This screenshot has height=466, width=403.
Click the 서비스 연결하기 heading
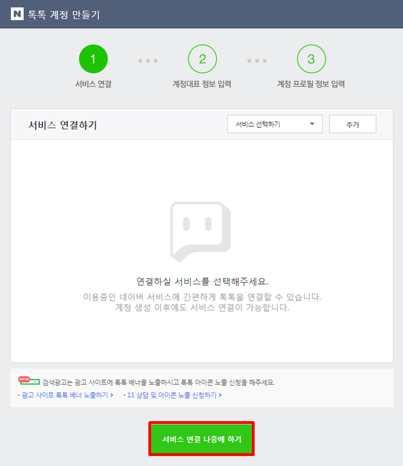63,125
